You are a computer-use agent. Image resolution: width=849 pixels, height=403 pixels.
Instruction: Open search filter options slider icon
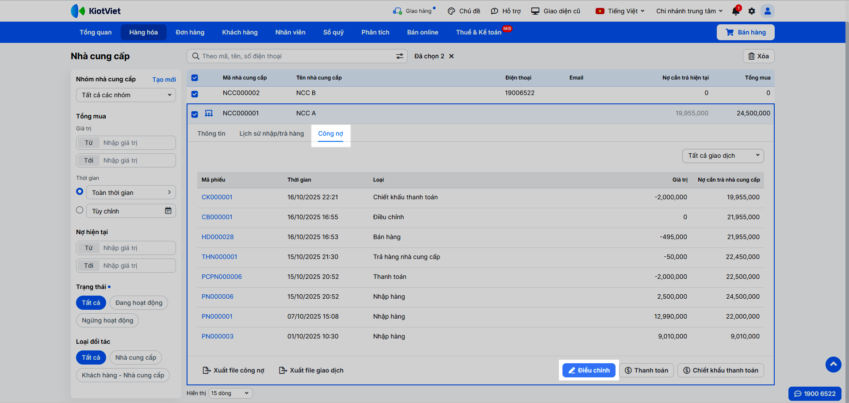coord(399,56)
